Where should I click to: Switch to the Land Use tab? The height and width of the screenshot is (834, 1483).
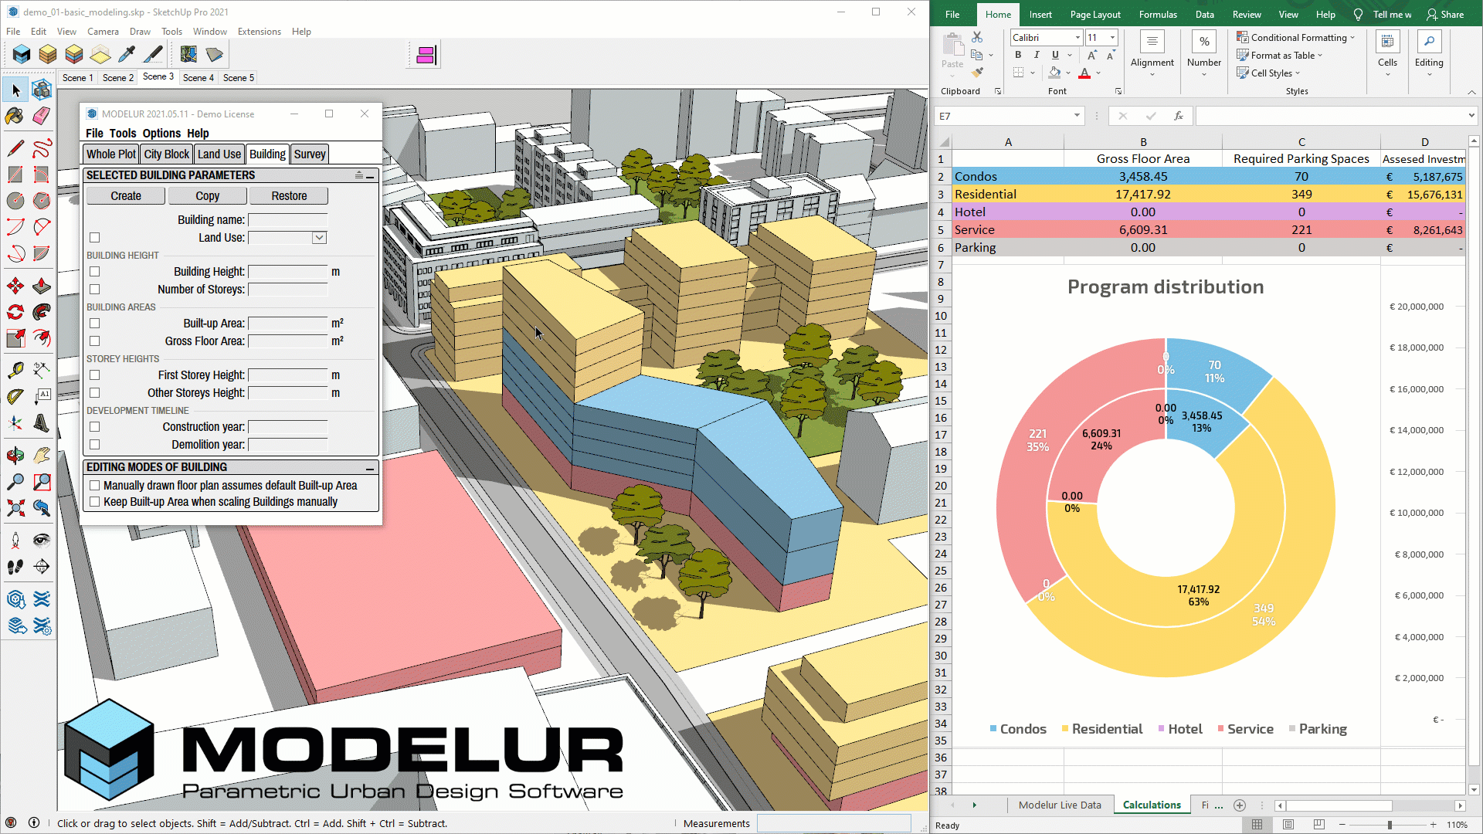[219, 154]
